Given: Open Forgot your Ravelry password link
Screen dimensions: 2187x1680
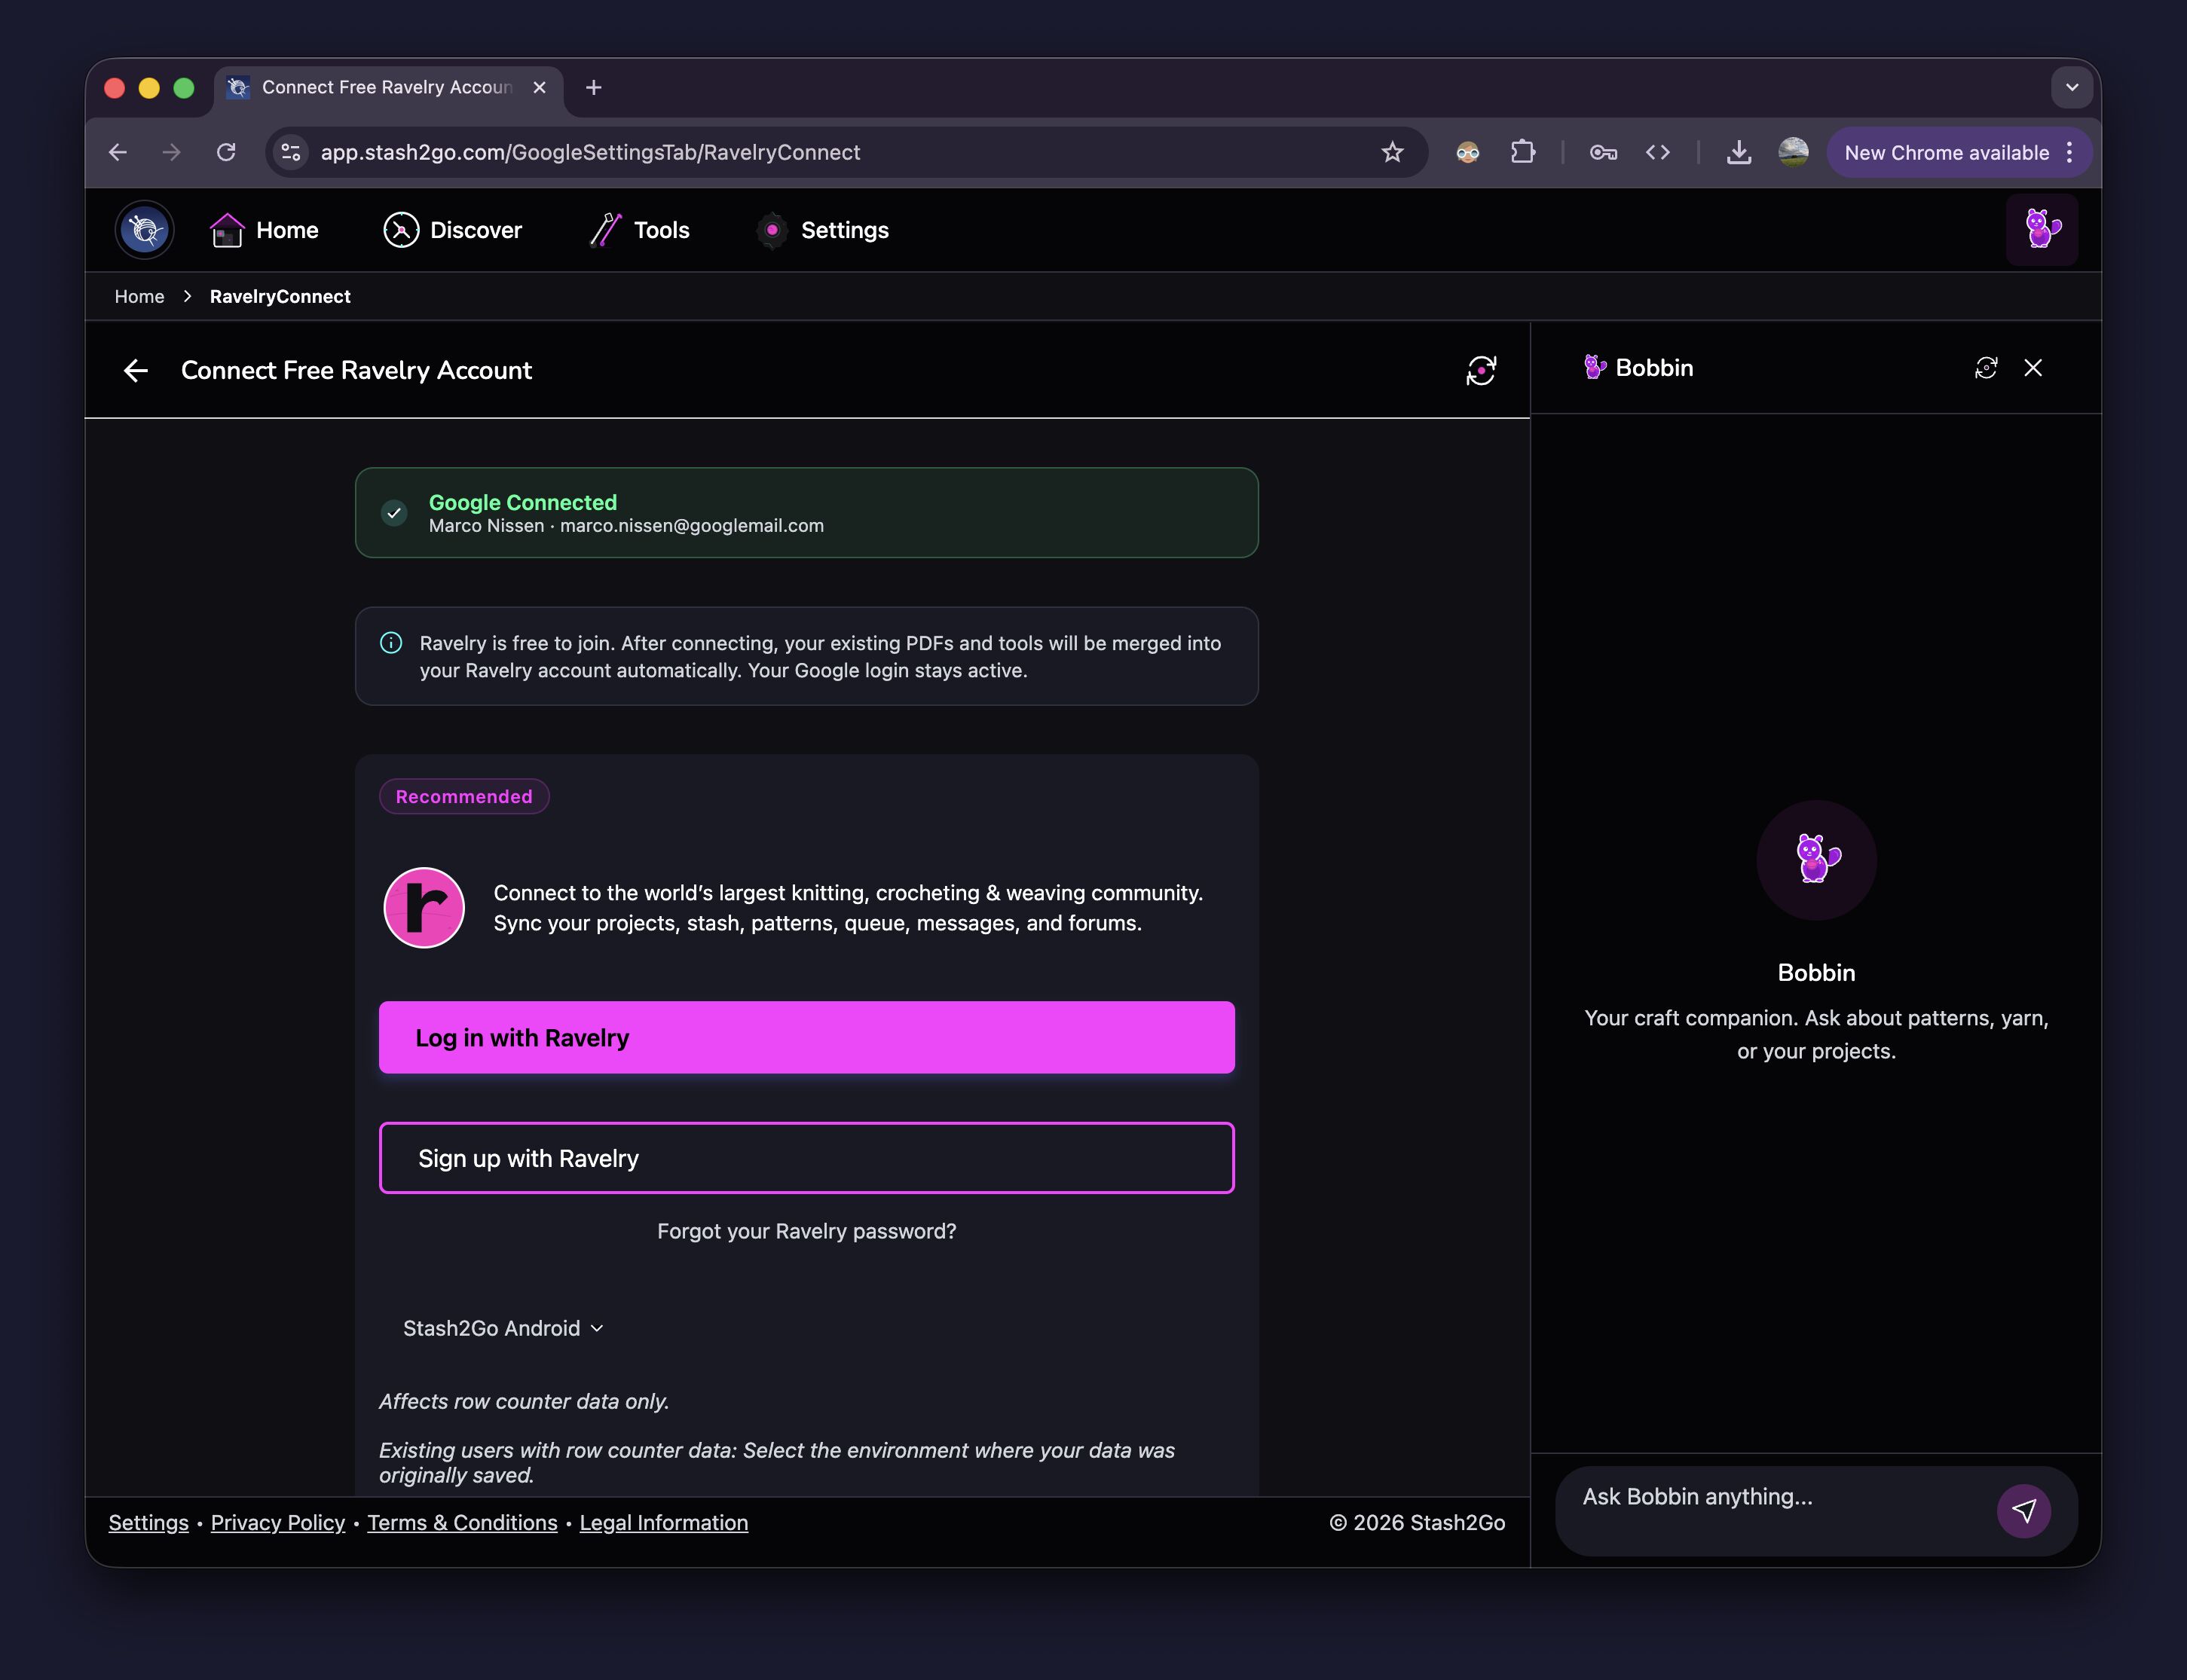Looking at the screenshot, I should click(x=806, y=1231).
